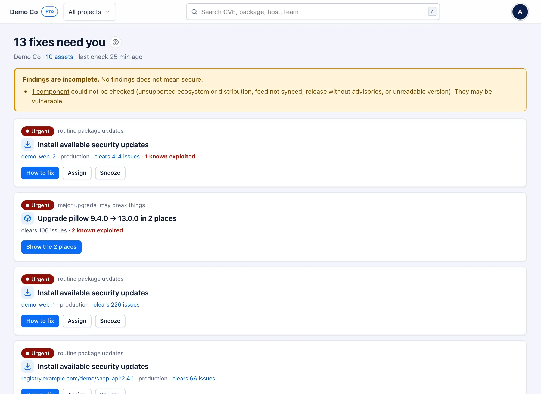Click the Demo Co brand name

coord(24,12)
